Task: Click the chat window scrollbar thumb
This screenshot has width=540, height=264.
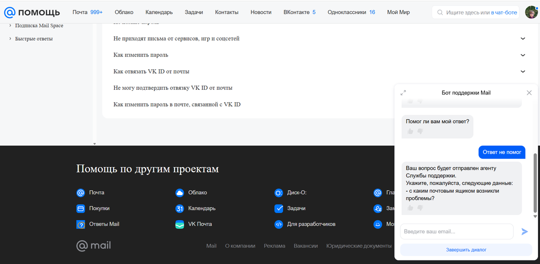Action: pyautogui.click(x=535, y=182)
